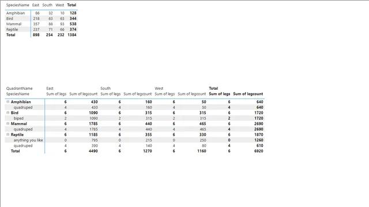
Task: Select the biped row under Bird
Action: pyautogui.click(x=18, y=118)
